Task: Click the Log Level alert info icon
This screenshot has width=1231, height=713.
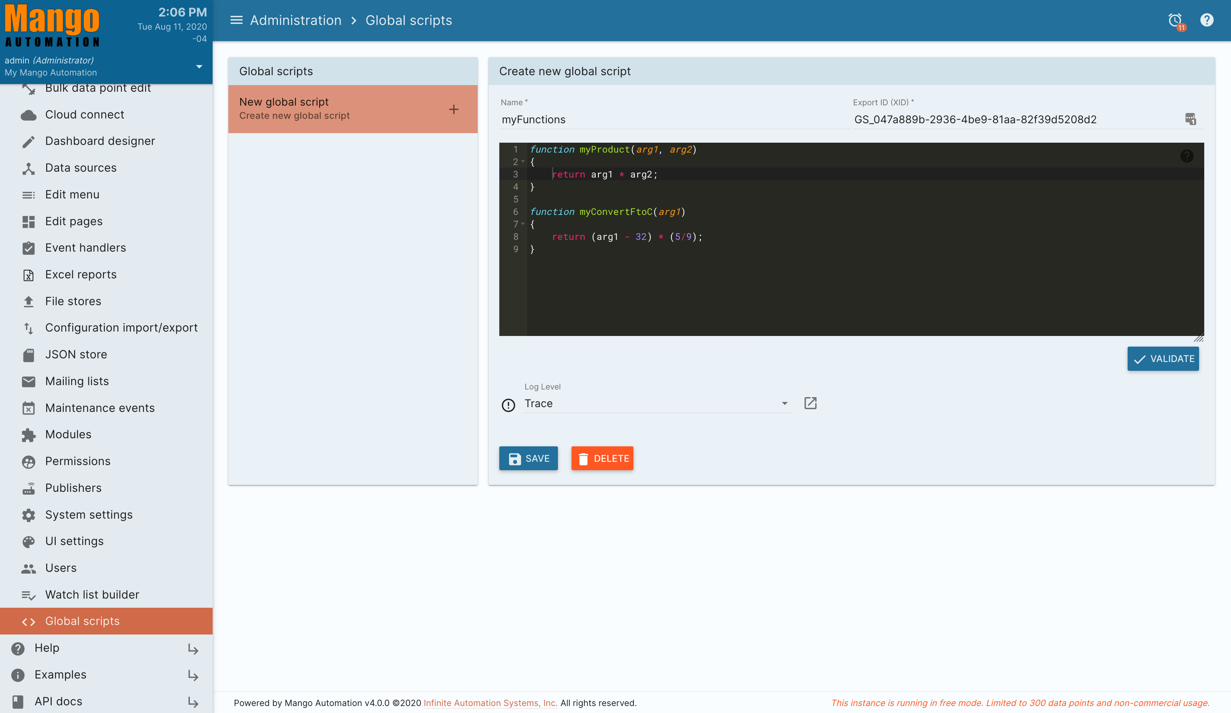Action: pos(508,405)
